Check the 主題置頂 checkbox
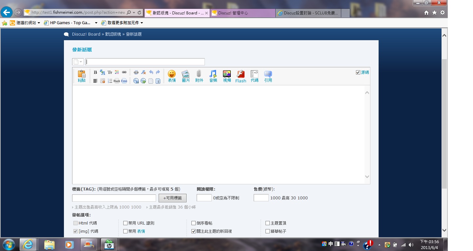This screenshot has height=251, width=473. (x=267, y=223)
